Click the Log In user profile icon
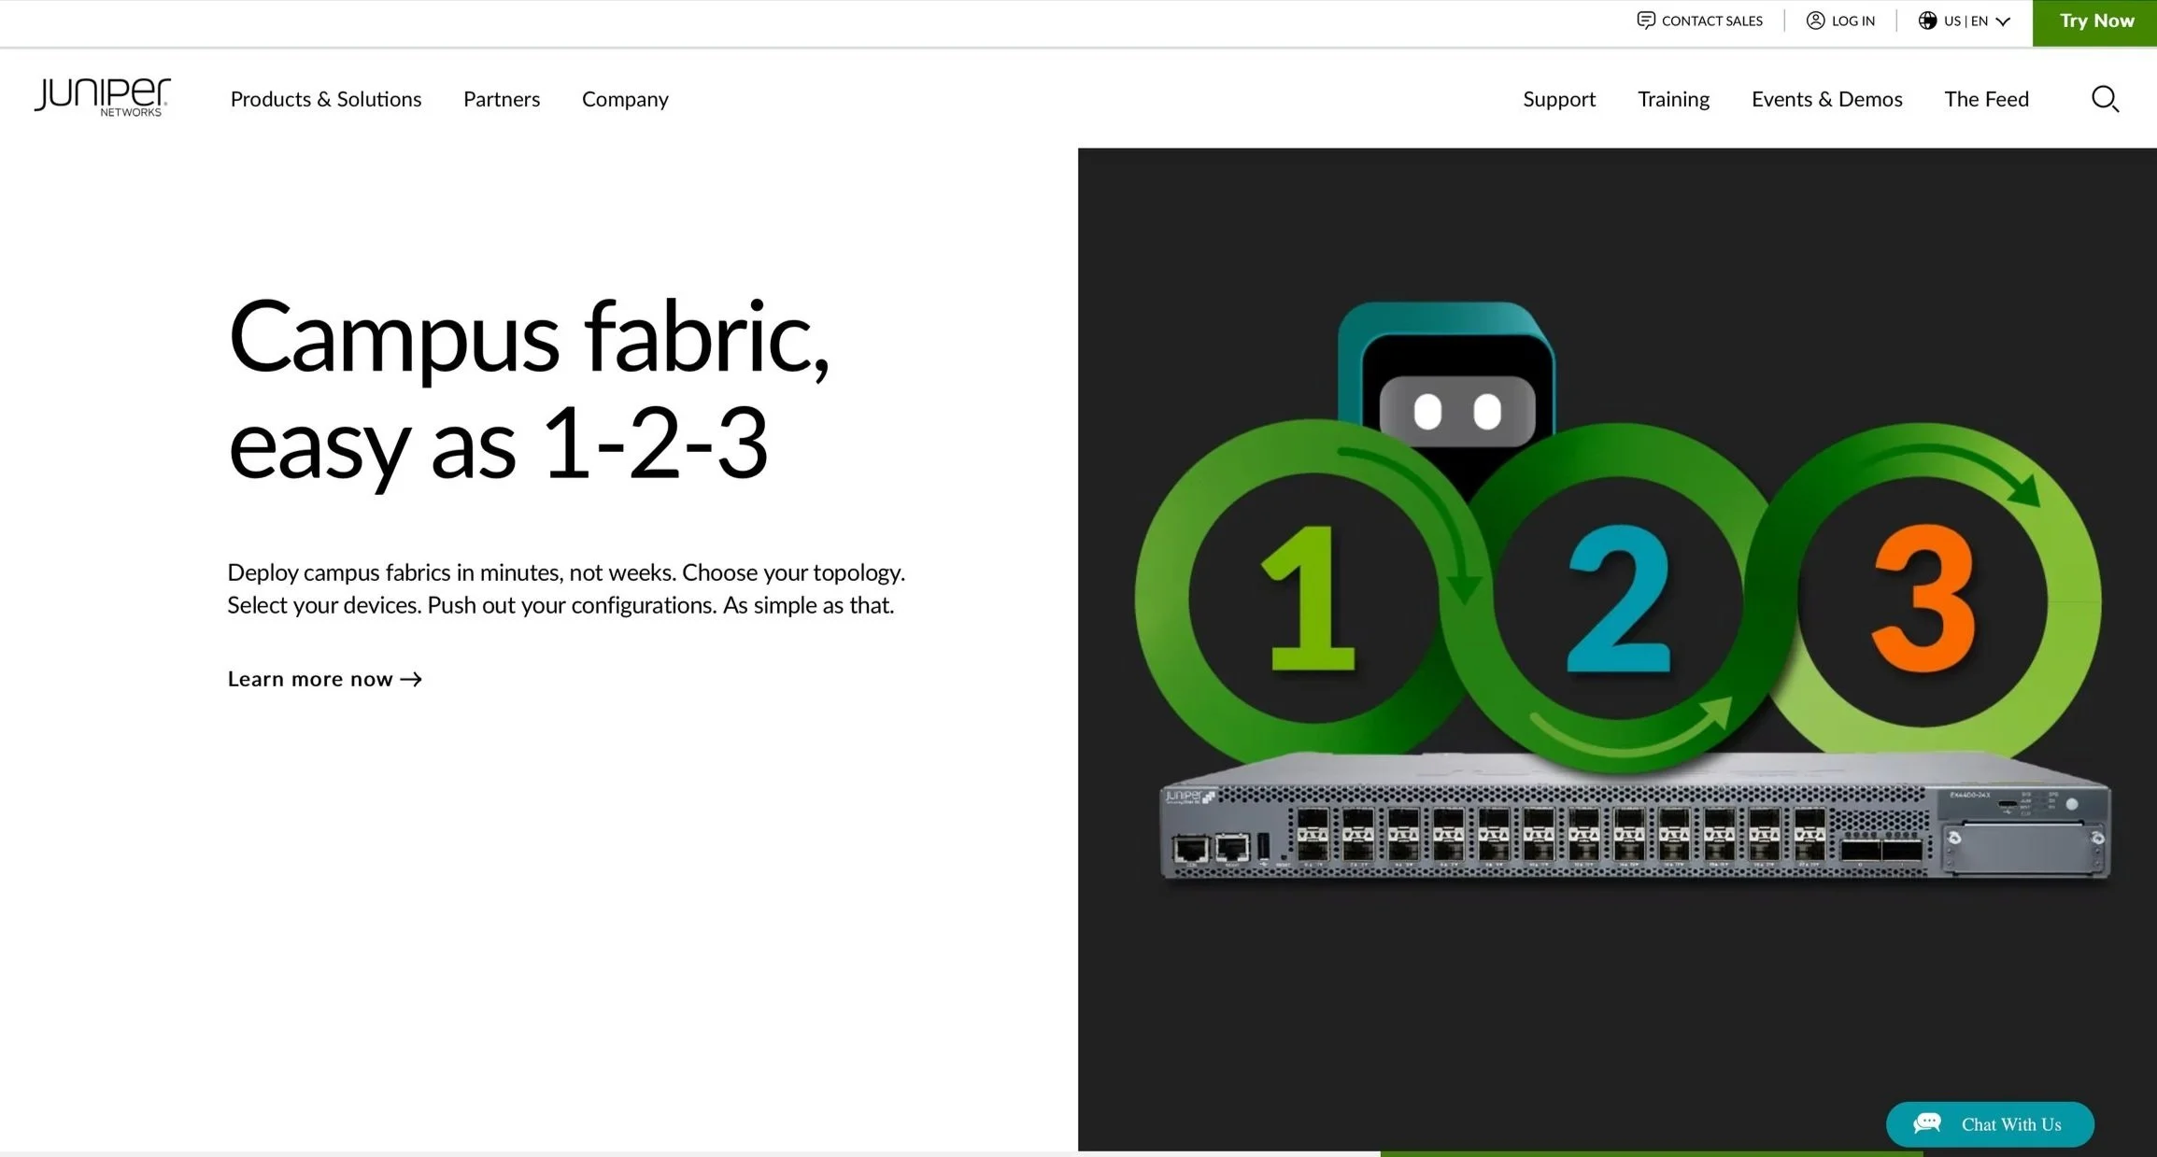 1815,21
